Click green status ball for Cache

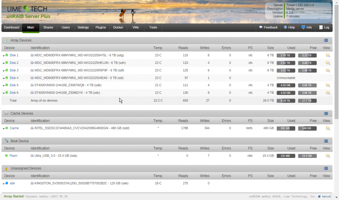7,128
